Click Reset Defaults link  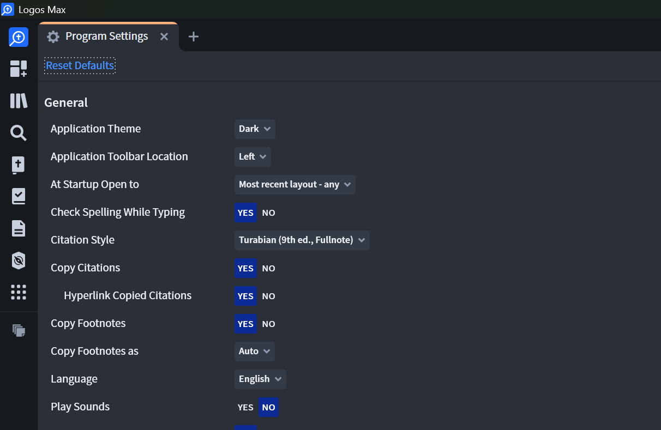pyautogui.click(x=80, y=65)
